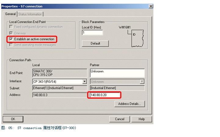This screenshot has height=137, width=220.
Task: Click the partner address field 140.80.0.20
Action: pos(105,95)
